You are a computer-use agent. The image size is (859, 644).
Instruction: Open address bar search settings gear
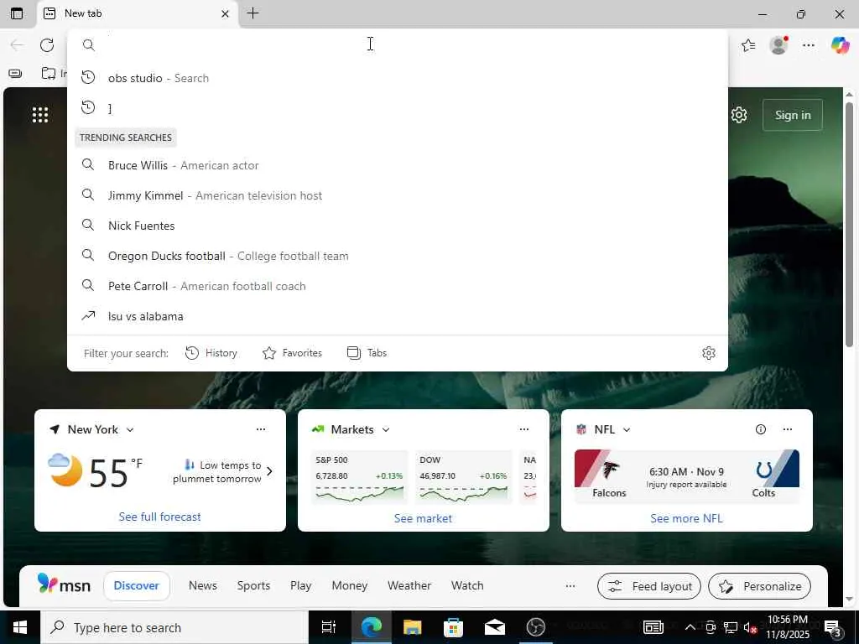(x=708, y=353)
